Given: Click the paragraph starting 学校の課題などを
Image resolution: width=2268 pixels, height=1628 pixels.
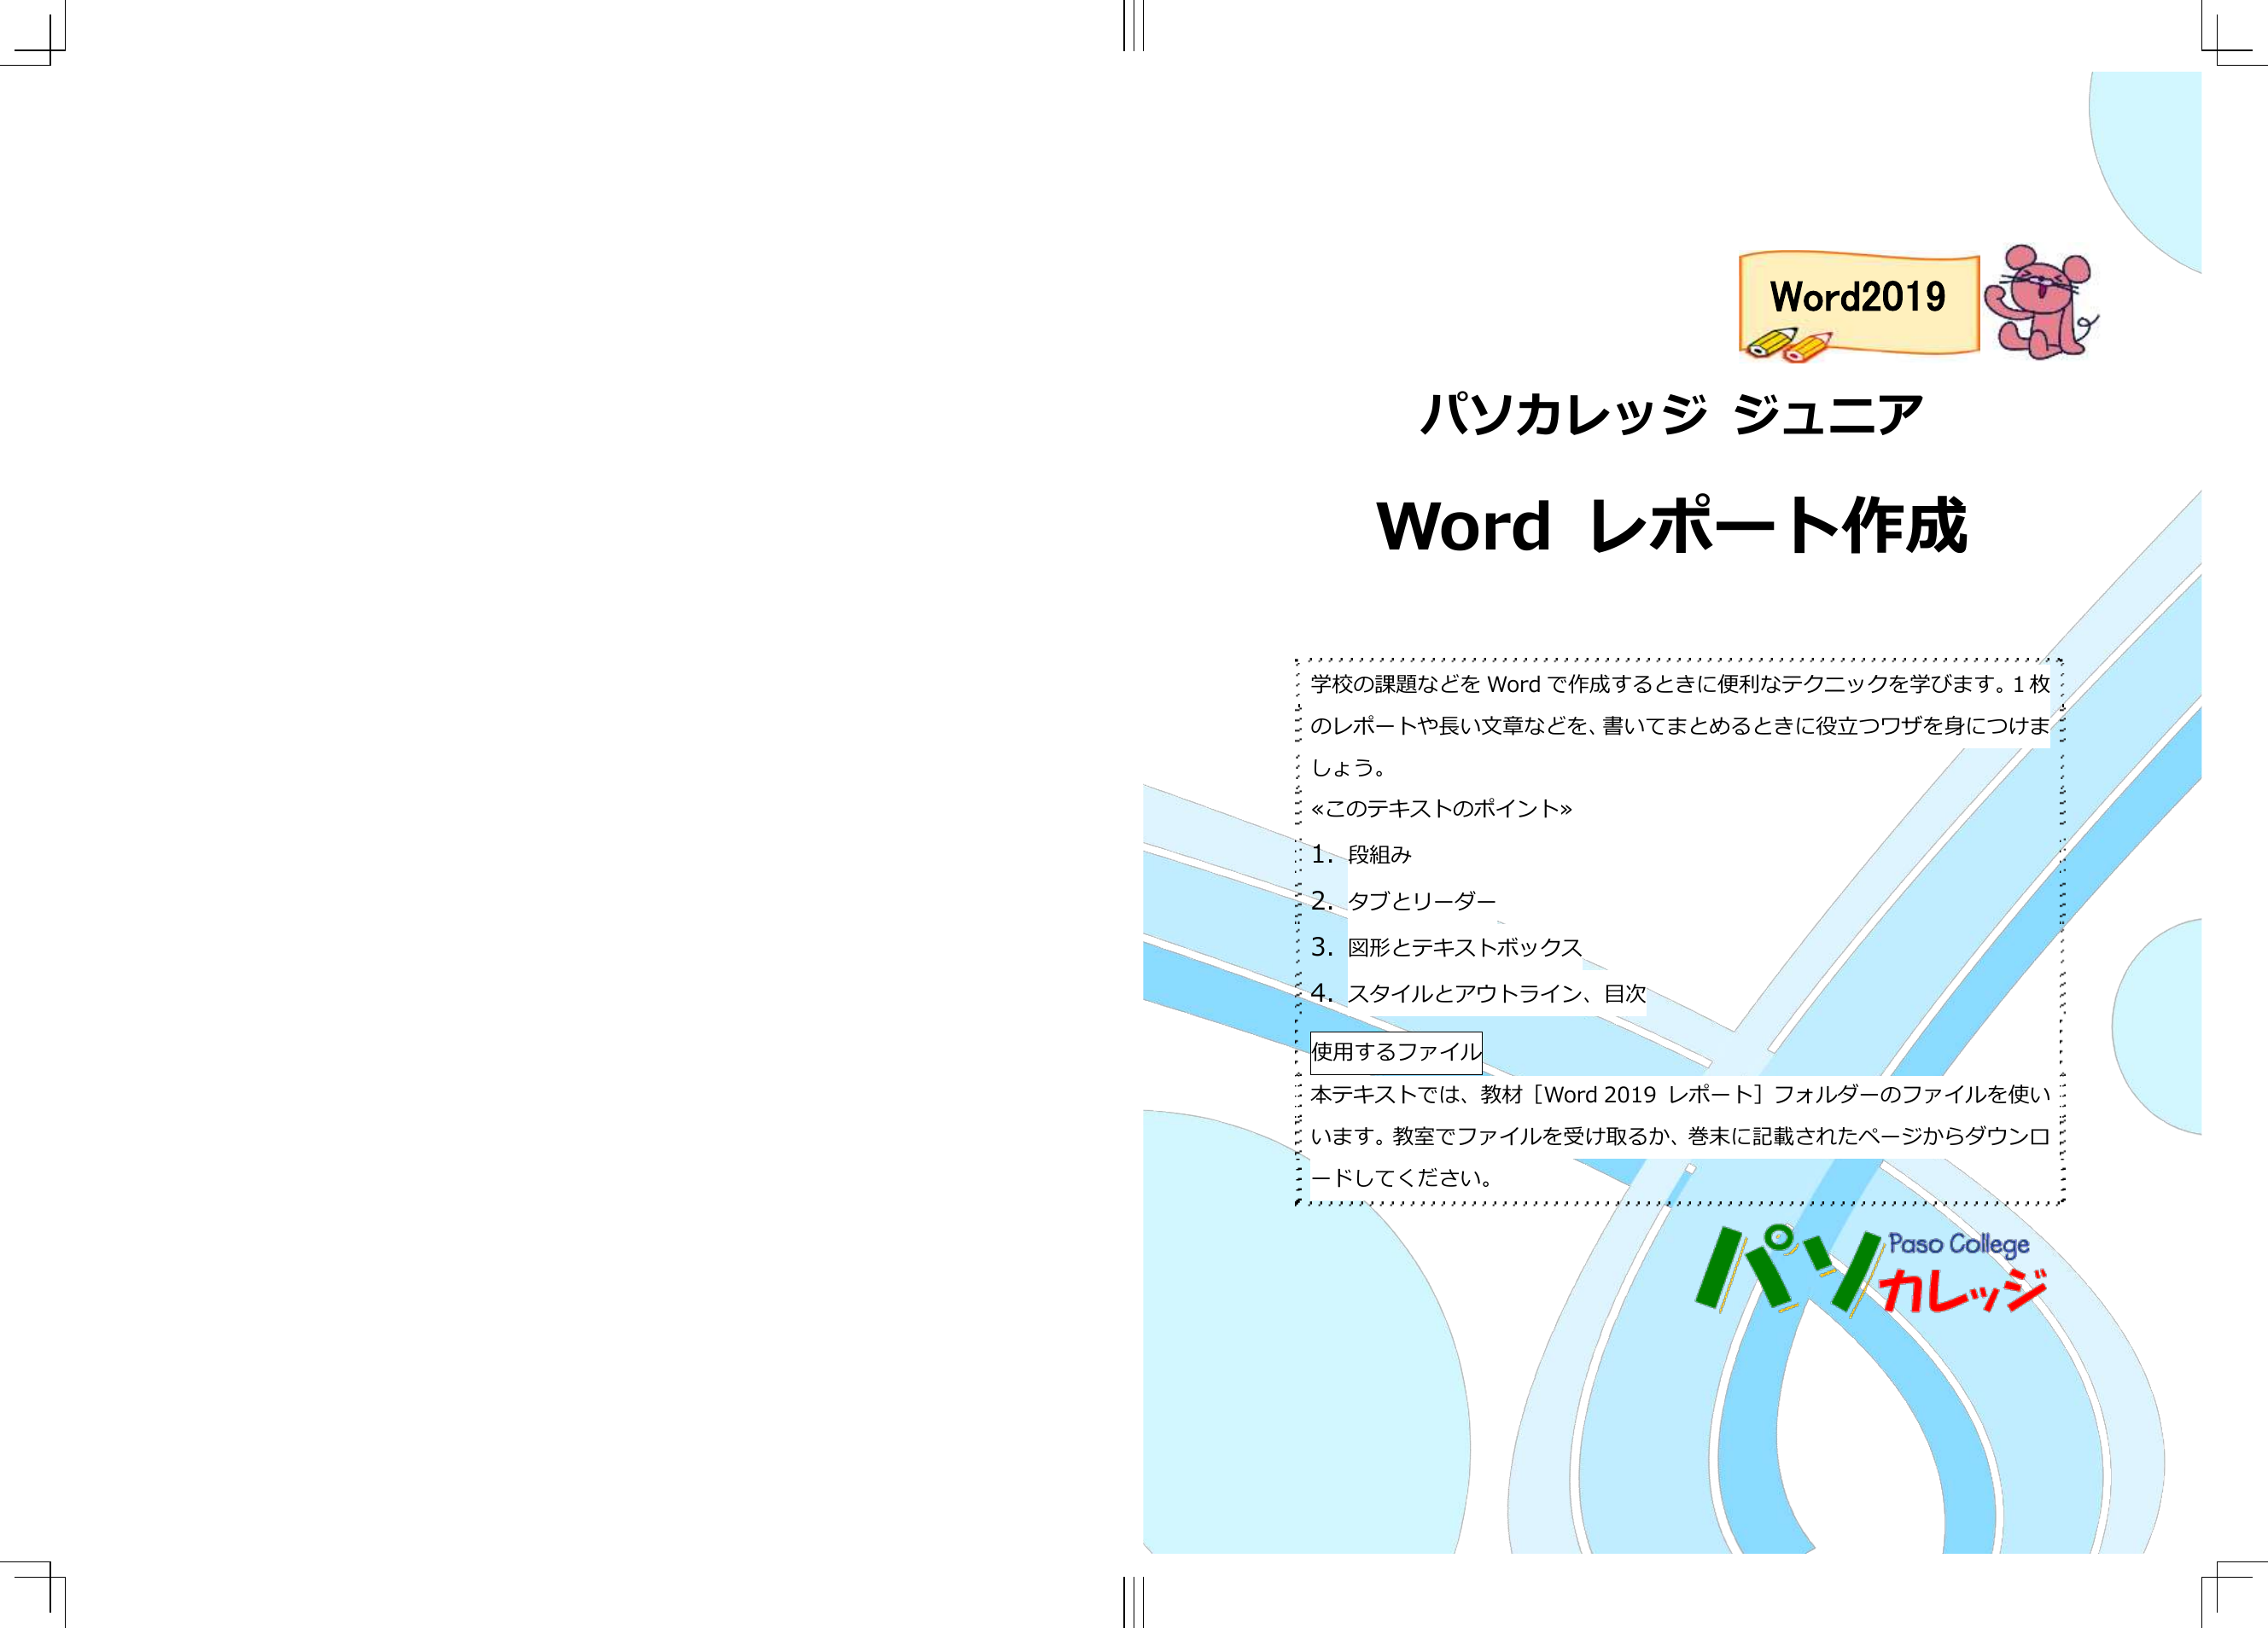Looking at the screenshot, I should [x=1680, y=725].
